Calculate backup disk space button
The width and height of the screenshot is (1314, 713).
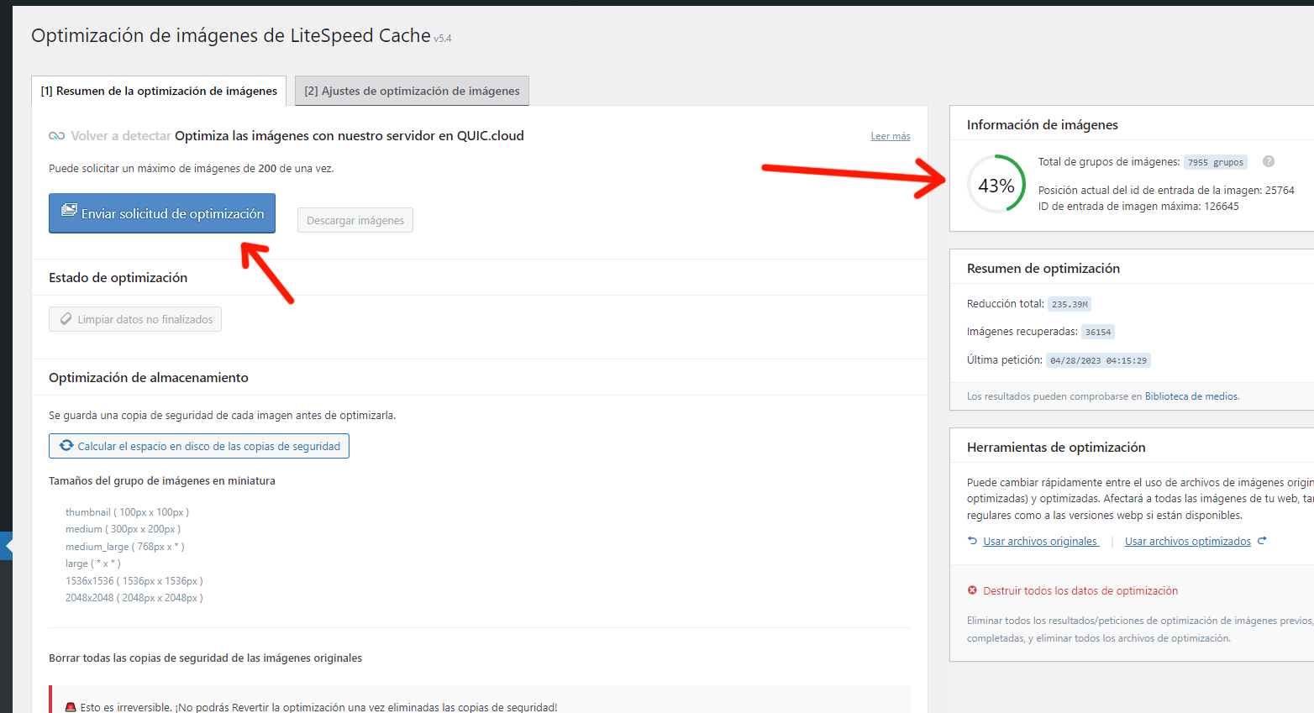point(199,446)
